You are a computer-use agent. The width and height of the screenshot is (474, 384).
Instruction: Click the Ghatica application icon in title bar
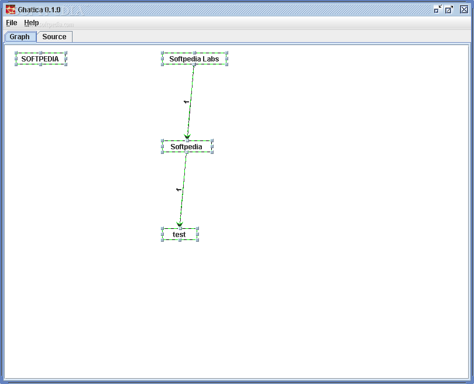[x=11, y=9]
